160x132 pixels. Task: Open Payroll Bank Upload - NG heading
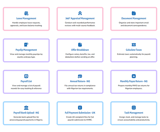click(x=26, y=113)
